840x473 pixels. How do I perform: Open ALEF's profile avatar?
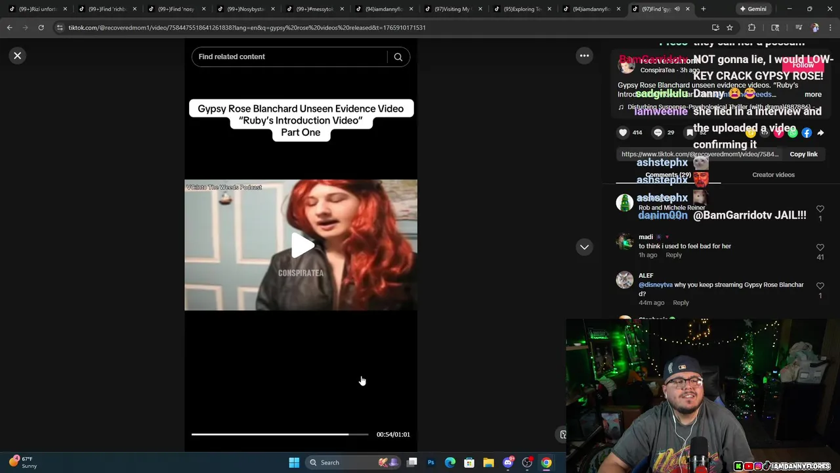point(625,280)
